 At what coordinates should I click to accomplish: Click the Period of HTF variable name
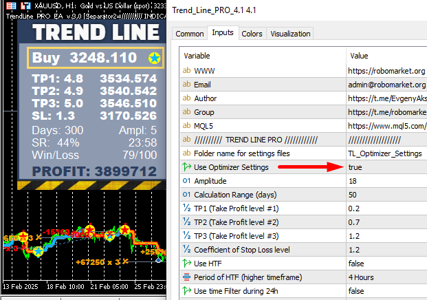point(248,277)
